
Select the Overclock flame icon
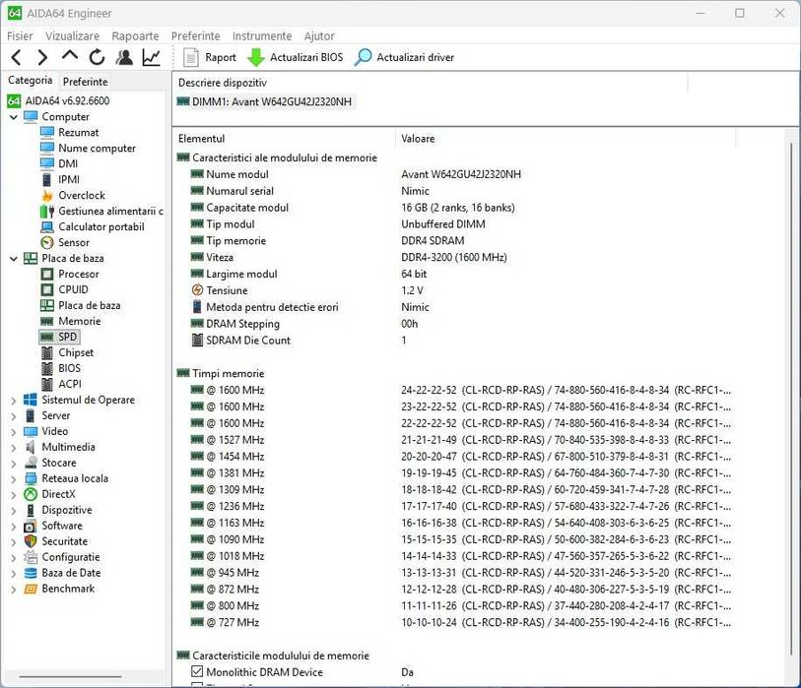coord(47,196)
